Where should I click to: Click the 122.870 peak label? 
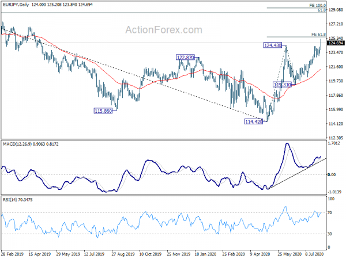pyautogui.click(x=185, y=58)
